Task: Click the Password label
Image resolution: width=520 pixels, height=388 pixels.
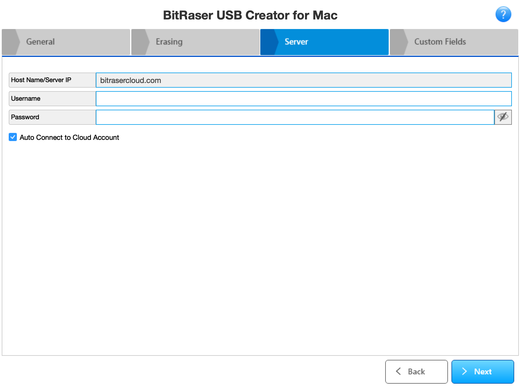Action: tap(52, 117)
